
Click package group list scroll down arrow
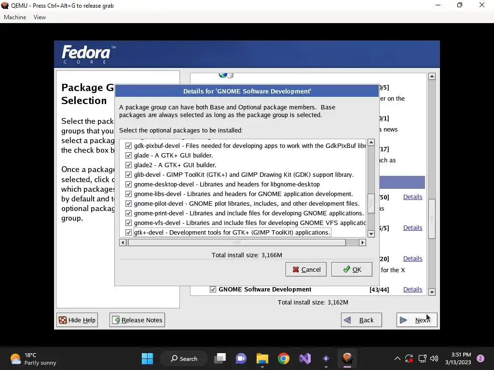(432, 292)
